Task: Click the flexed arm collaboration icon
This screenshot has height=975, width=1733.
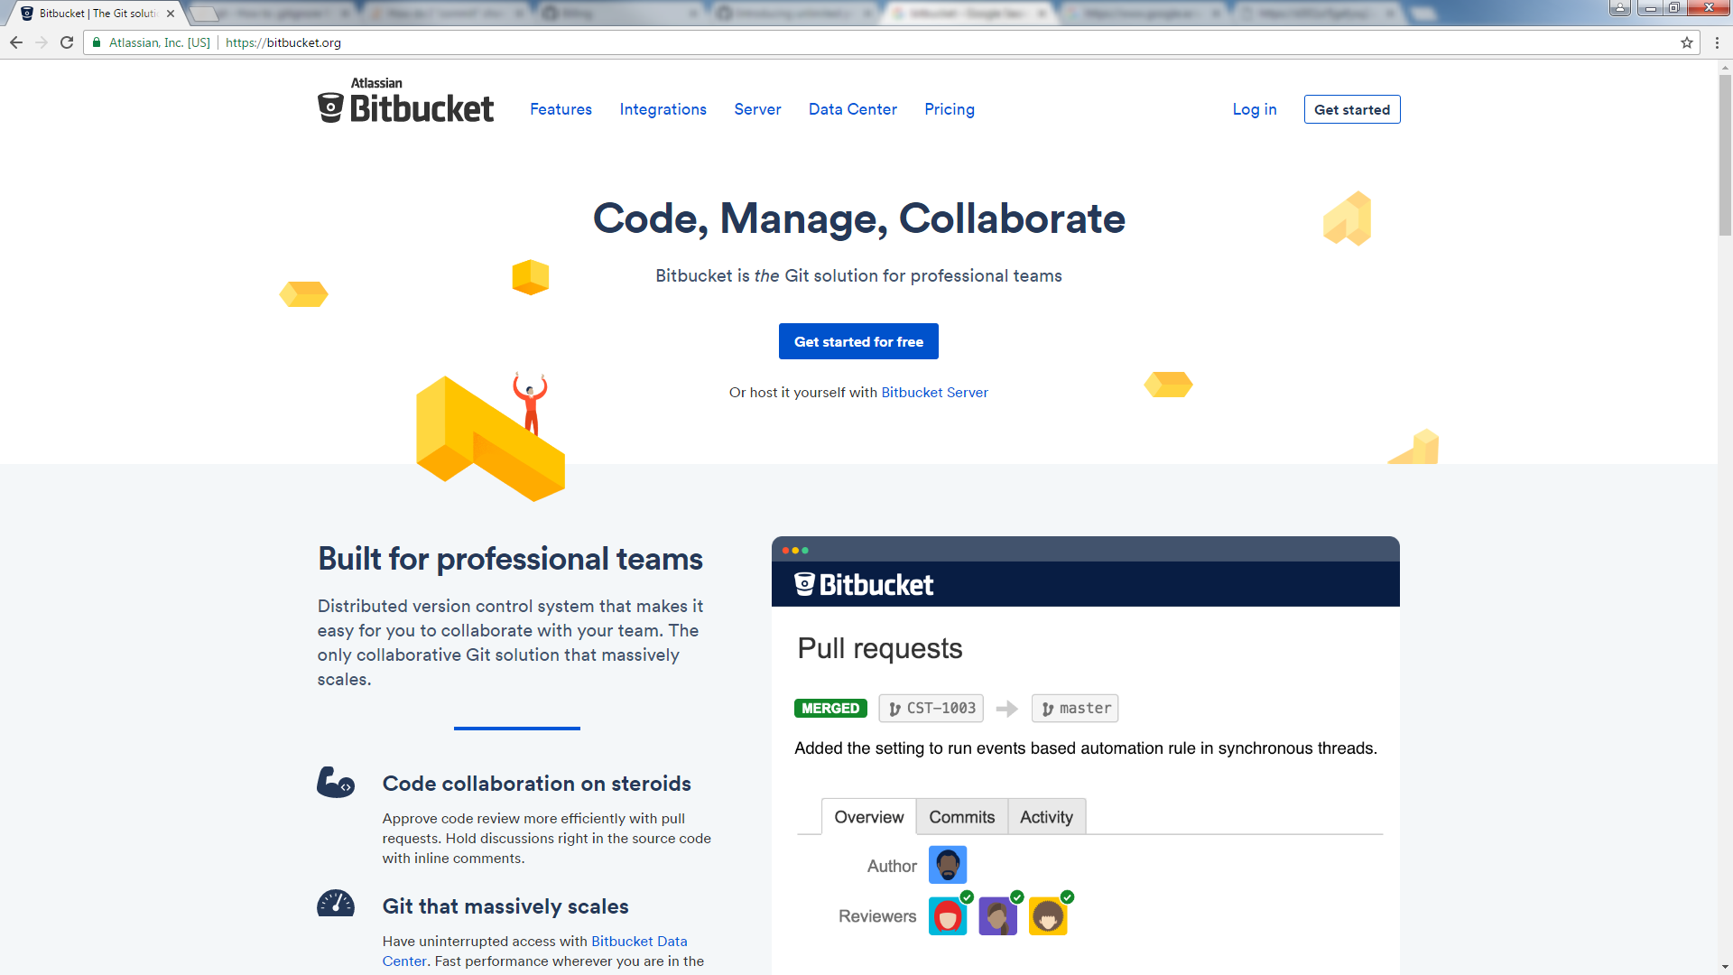Action: 335,782
